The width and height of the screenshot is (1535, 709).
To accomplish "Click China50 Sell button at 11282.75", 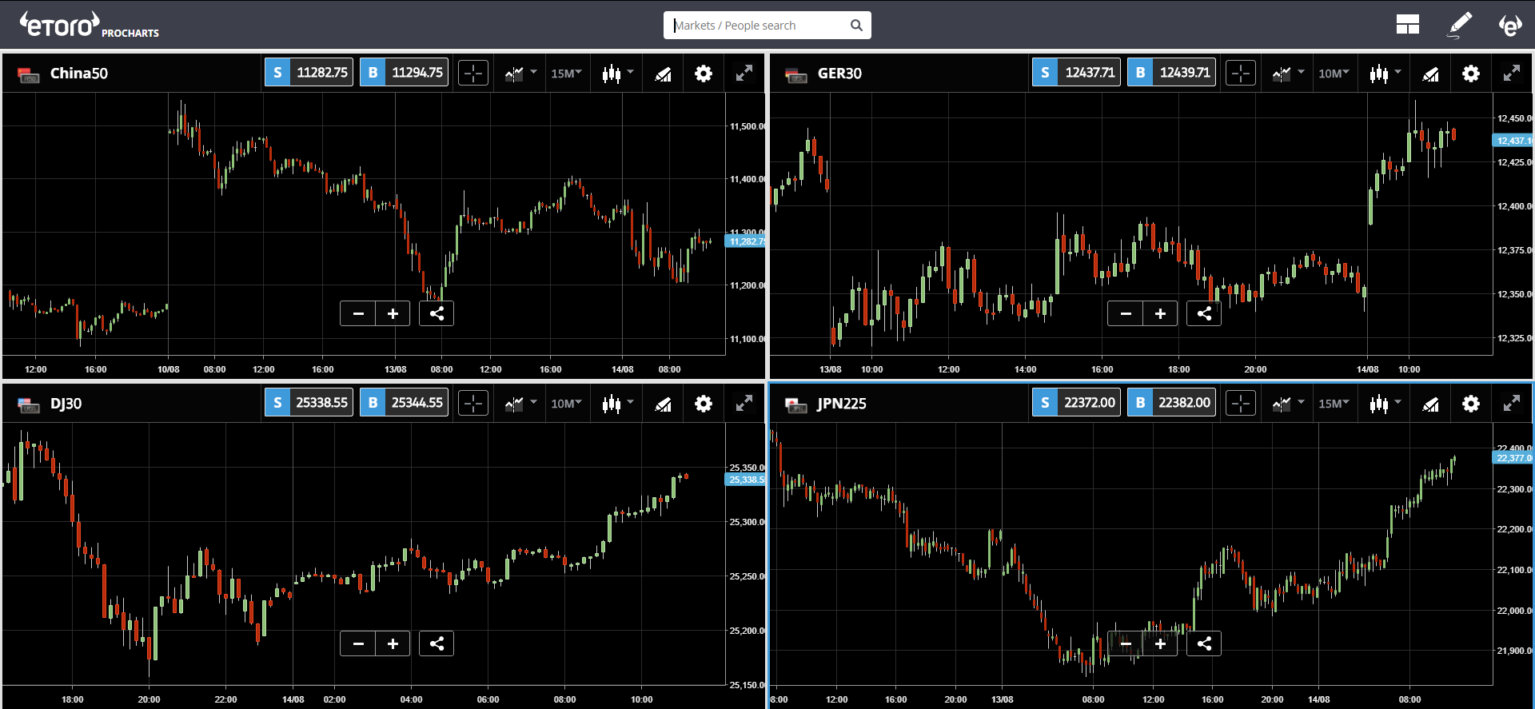I will click(309, 73).
